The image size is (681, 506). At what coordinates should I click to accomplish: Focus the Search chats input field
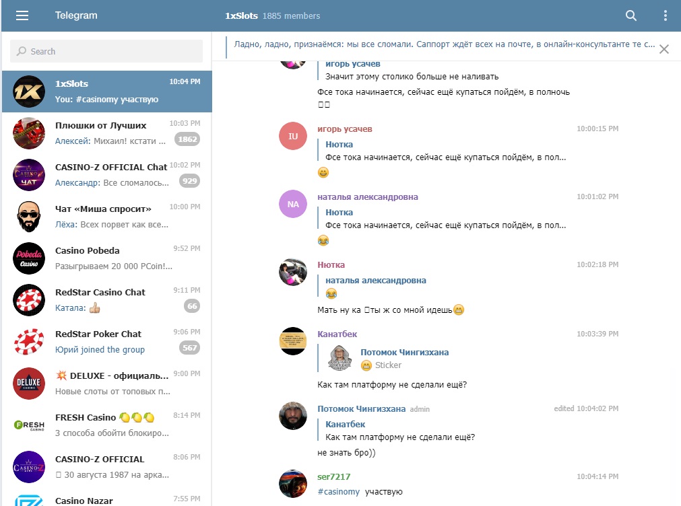coord(106,51)
